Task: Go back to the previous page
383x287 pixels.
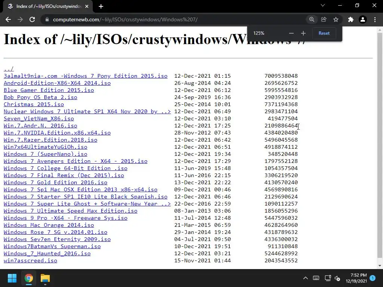Action: click(x=8, y=19)
